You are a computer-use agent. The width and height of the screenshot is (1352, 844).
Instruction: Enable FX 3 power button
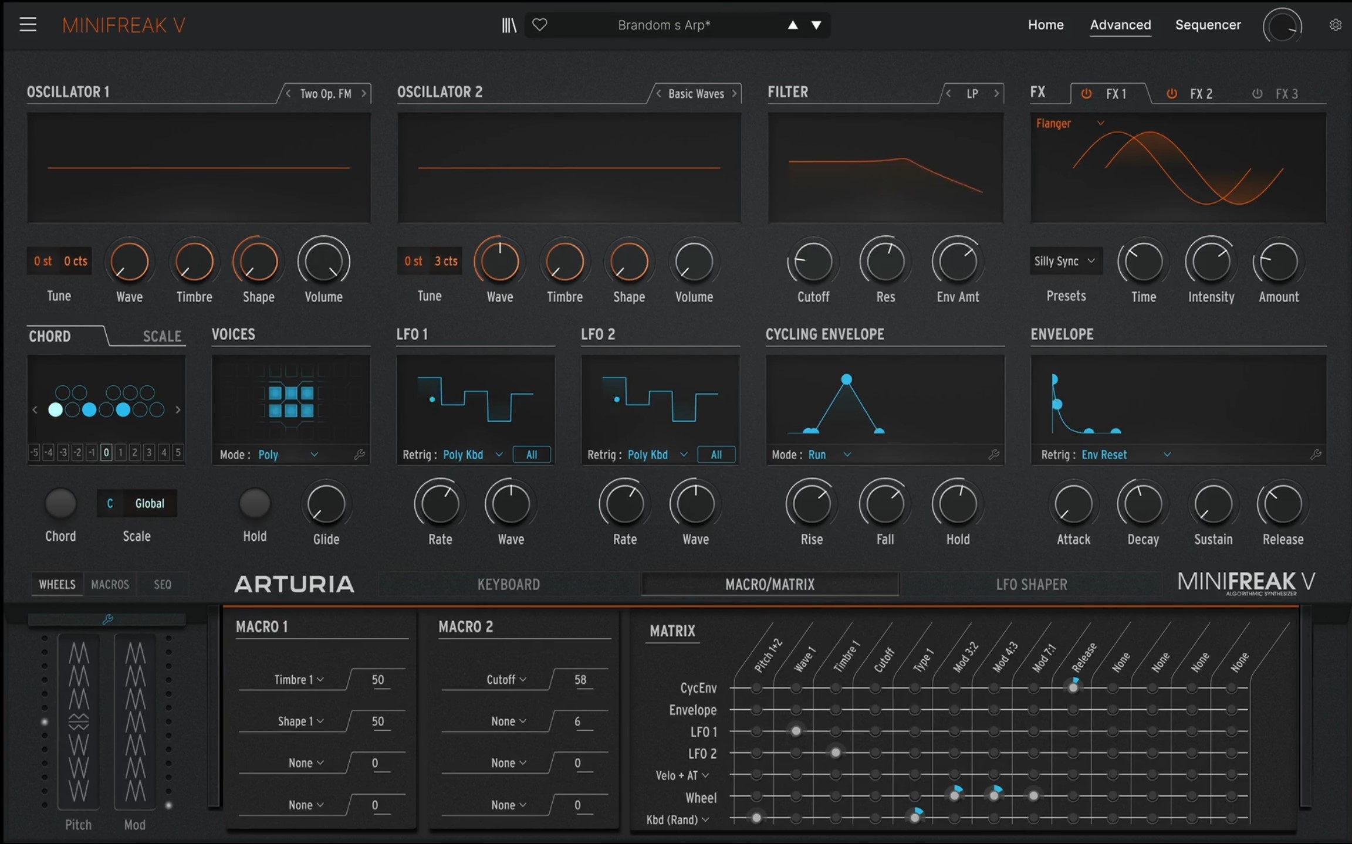[1257, 94]
